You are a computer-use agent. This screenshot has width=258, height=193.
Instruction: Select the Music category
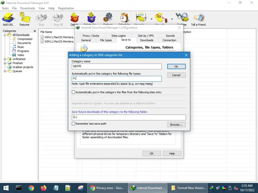(x=19, y=47)
